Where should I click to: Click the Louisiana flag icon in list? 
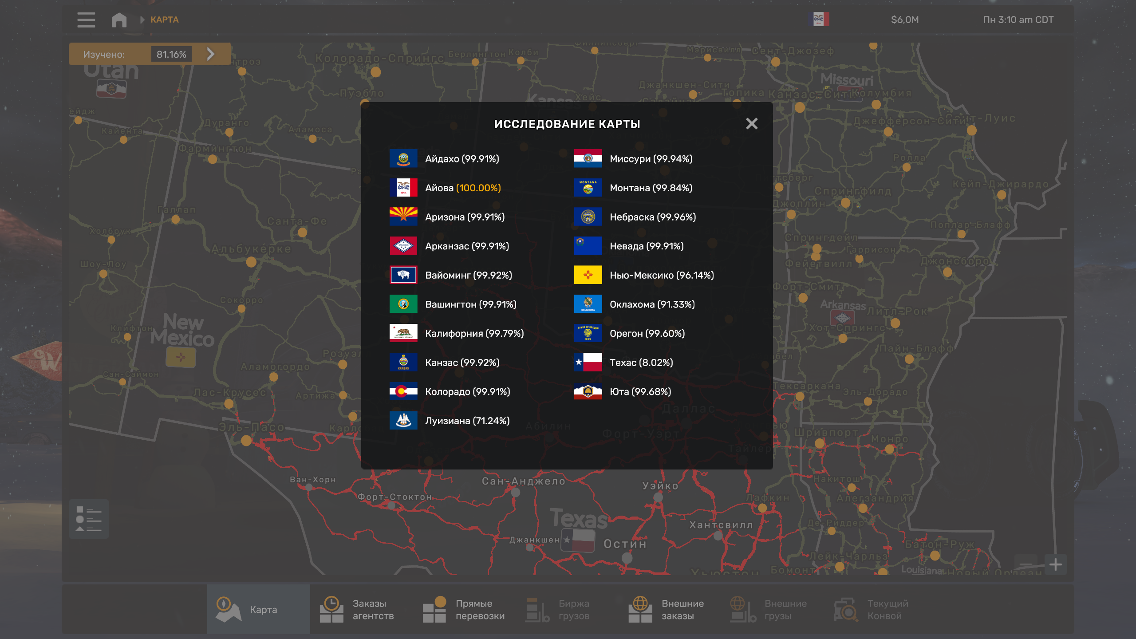point(403,421)
